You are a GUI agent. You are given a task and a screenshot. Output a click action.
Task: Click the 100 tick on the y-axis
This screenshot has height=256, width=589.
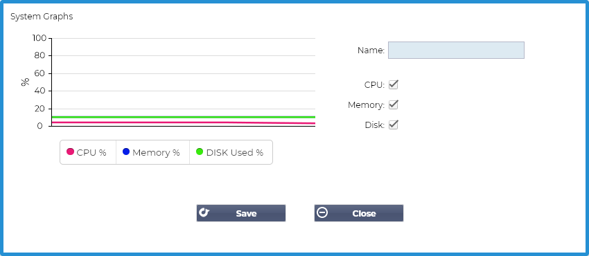39,38
